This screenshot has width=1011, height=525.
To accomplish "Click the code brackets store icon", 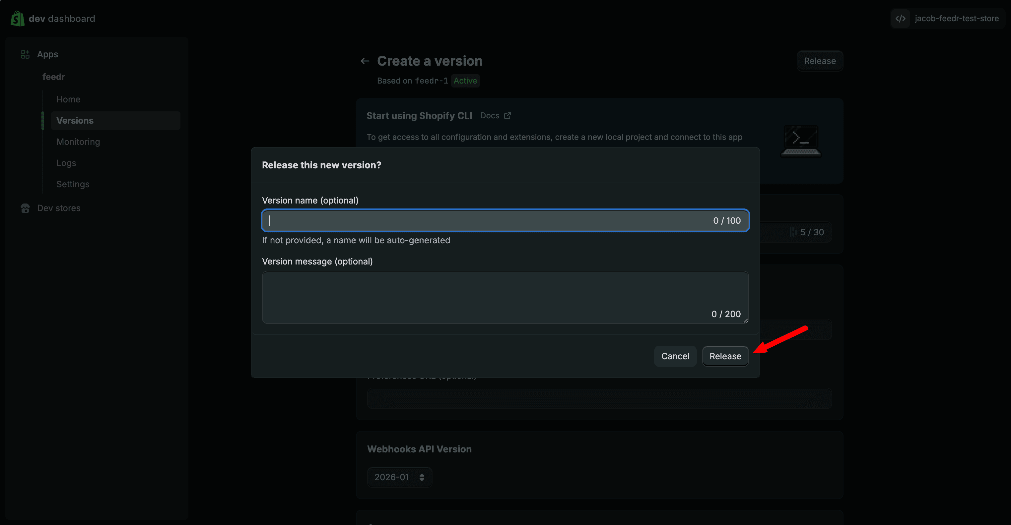I will click(x=900, y=19).
